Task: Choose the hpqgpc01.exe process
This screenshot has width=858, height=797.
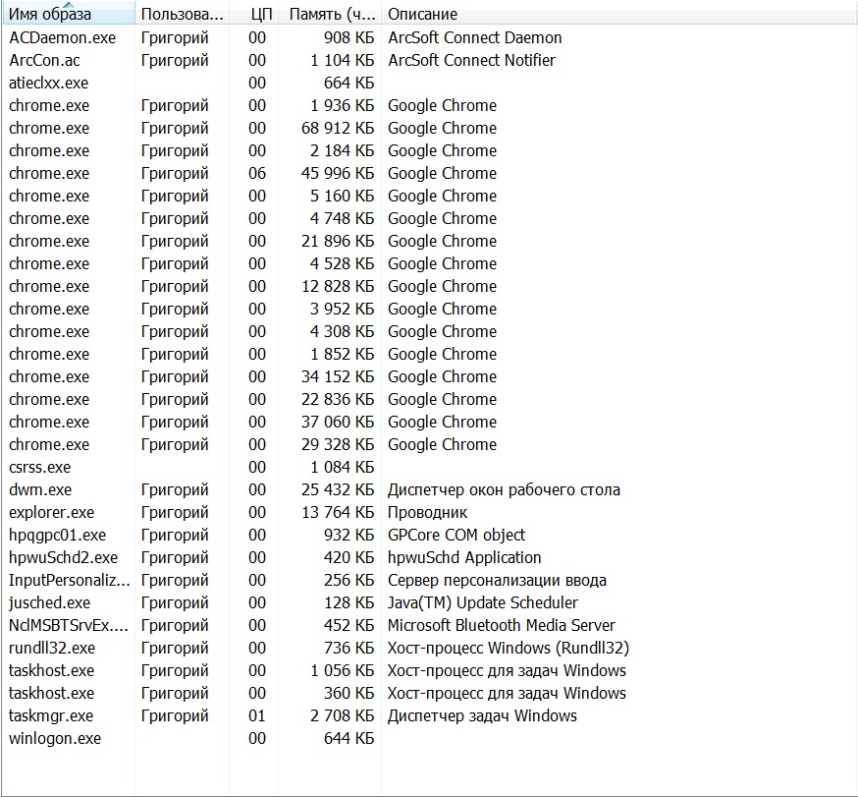Action: tap(57, 535)
